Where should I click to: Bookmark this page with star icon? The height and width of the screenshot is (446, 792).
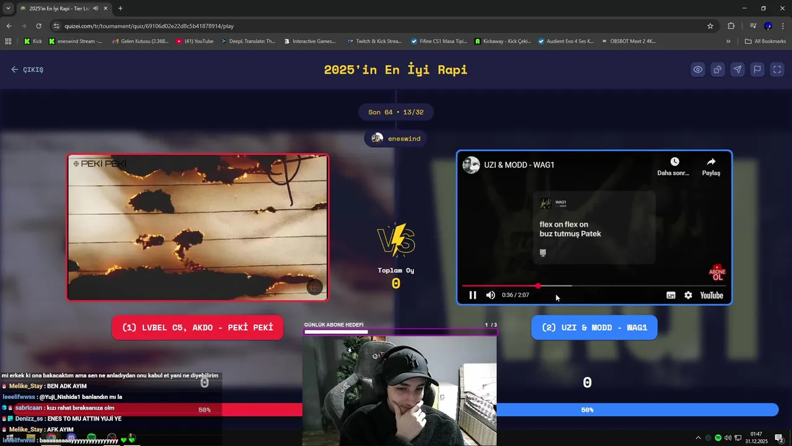click(x=710, y=26)
